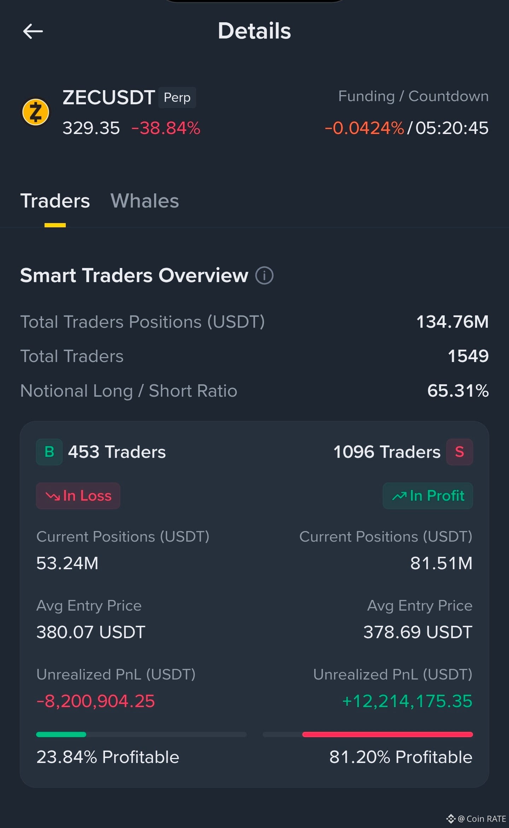This screenshot has height=828, width=509.
Task: Click the In Loss trend badge
Action: coord(78,496)
